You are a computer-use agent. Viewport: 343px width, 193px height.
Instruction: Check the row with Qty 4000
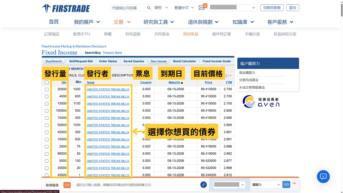(47, 97)
